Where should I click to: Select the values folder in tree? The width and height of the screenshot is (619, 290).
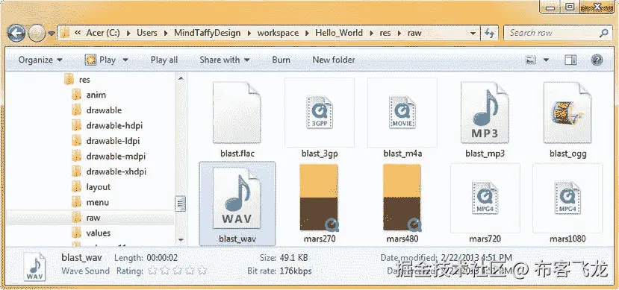point(92,233)
